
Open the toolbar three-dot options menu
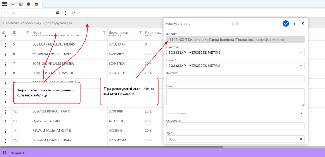pos(66,13)
